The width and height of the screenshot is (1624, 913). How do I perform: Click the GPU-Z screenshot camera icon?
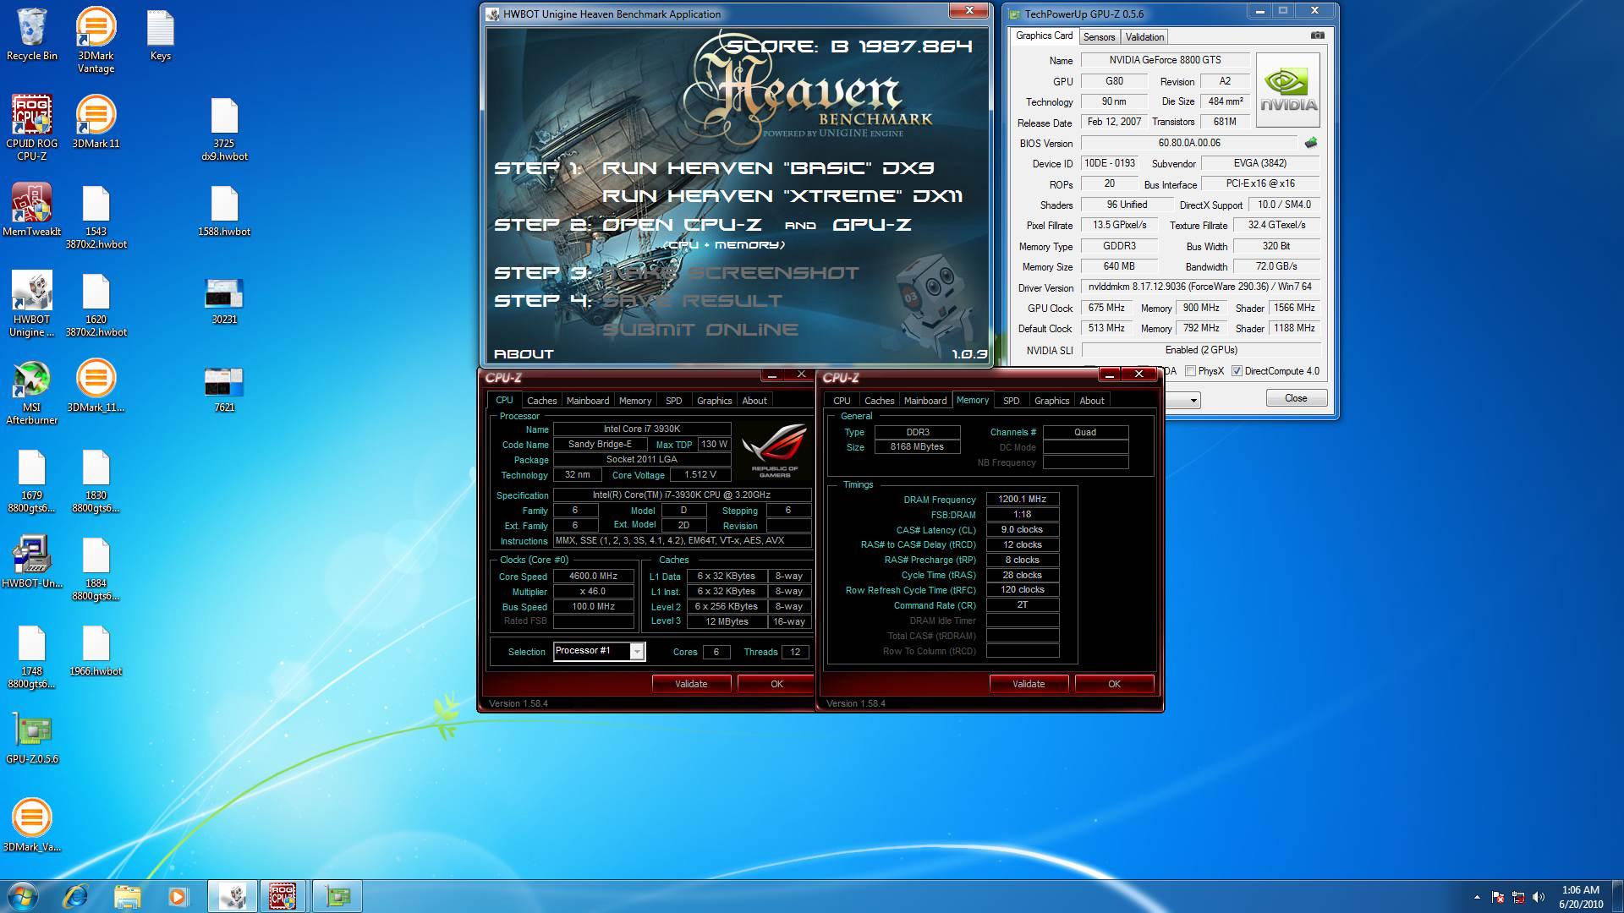[x=1317, y=36]
